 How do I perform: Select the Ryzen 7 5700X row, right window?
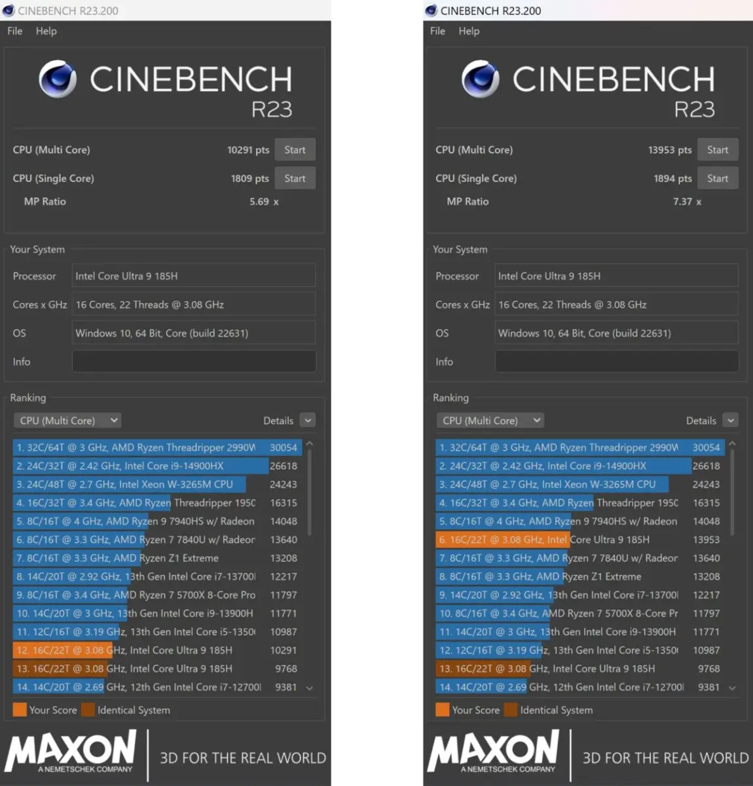580,613
